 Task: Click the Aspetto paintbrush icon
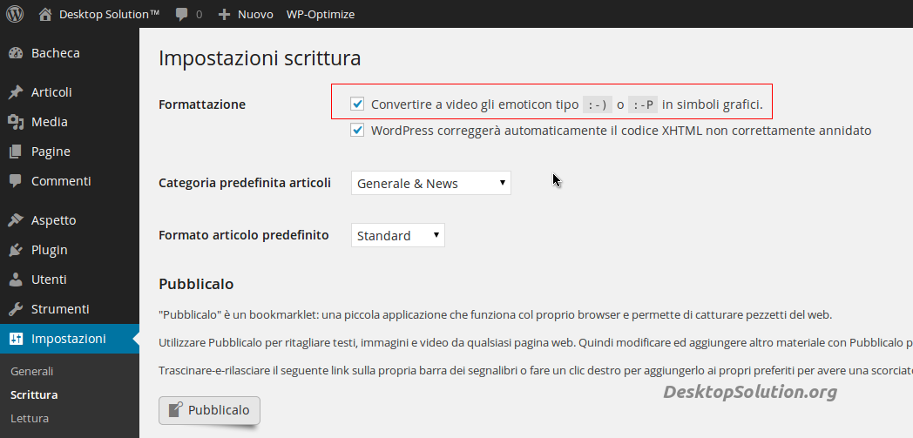(x=16, y=220)
